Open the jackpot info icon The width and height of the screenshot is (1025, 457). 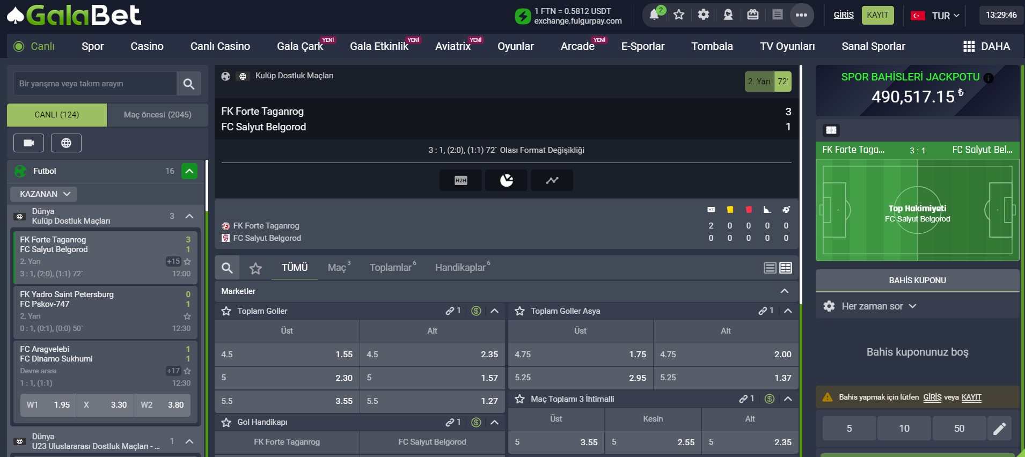tap(989, 78)
